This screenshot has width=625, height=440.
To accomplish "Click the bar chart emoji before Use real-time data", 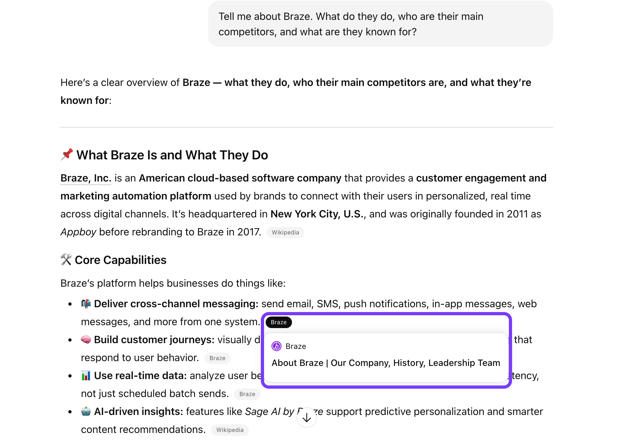I will pos(86,376).
